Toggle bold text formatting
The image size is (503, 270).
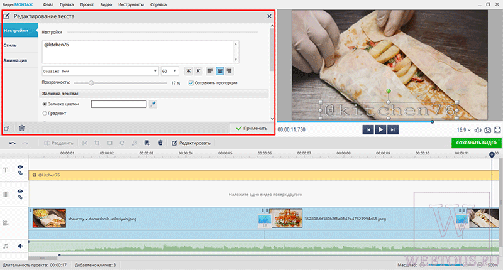click(x=188, y=71)
